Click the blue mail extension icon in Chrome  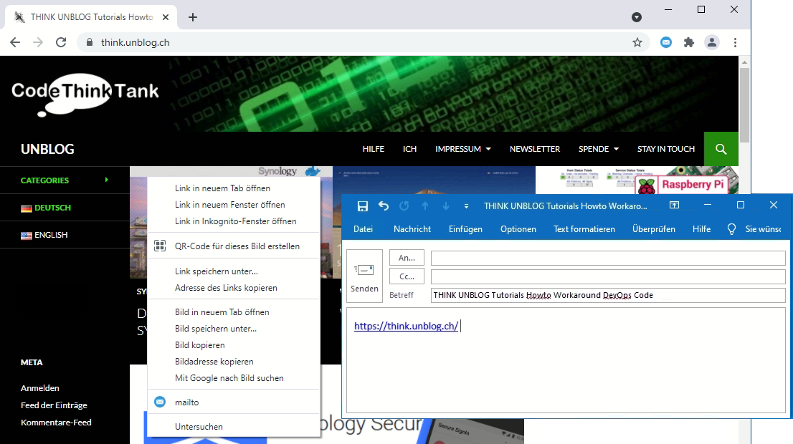tap(665, 42)
